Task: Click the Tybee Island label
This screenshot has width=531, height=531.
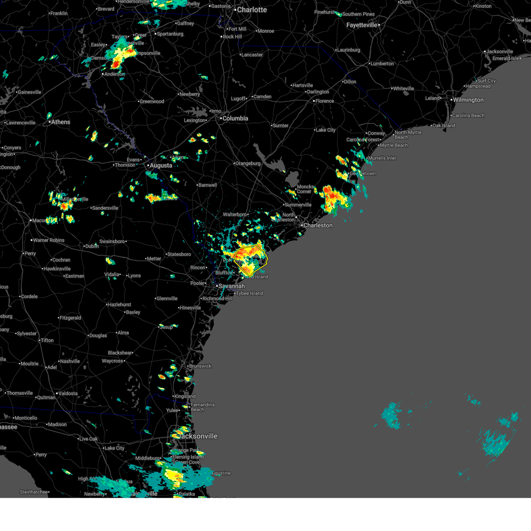Action: click(x=250, y=293)
